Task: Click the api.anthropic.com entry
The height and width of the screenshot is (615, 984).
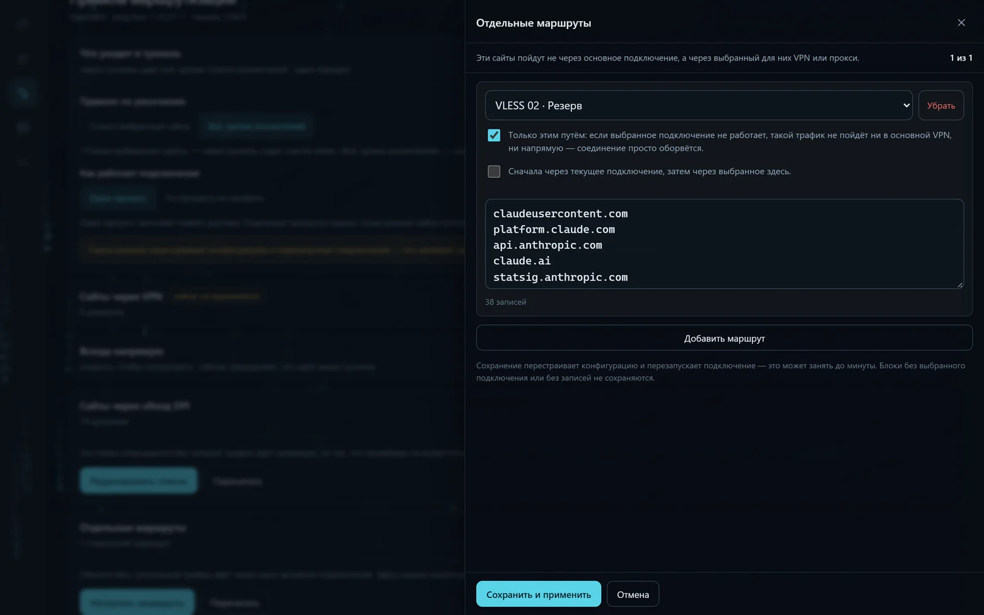Action: coord(548,245)
